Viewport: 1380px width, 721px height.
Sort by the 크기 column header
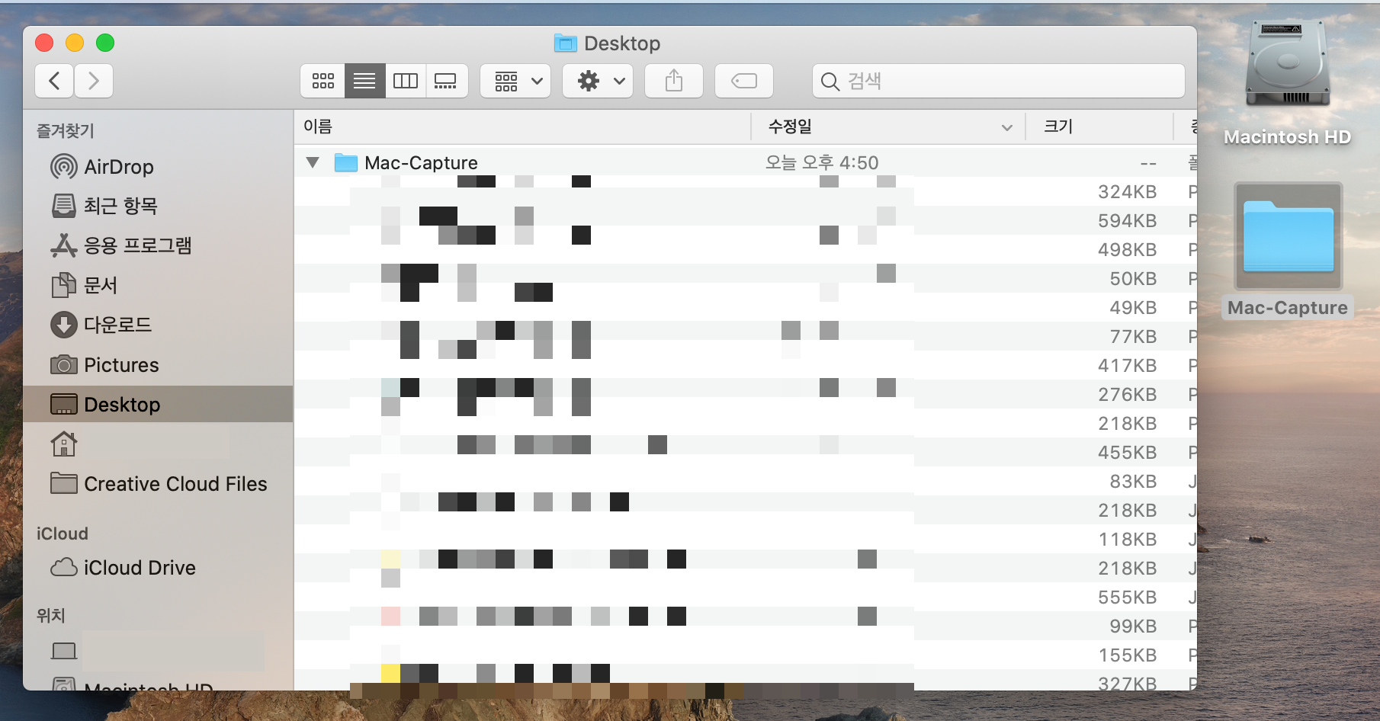coord(1099,127)
